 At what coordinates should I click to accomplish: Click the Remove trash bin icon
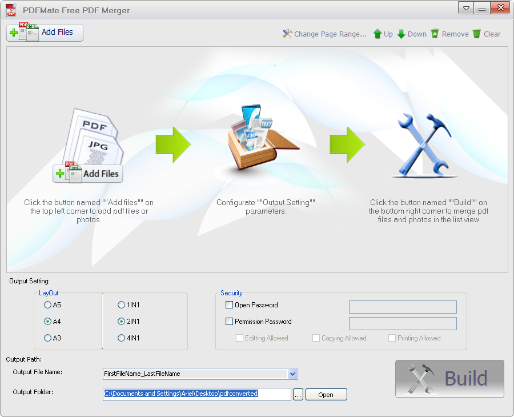tap(434, 34)
